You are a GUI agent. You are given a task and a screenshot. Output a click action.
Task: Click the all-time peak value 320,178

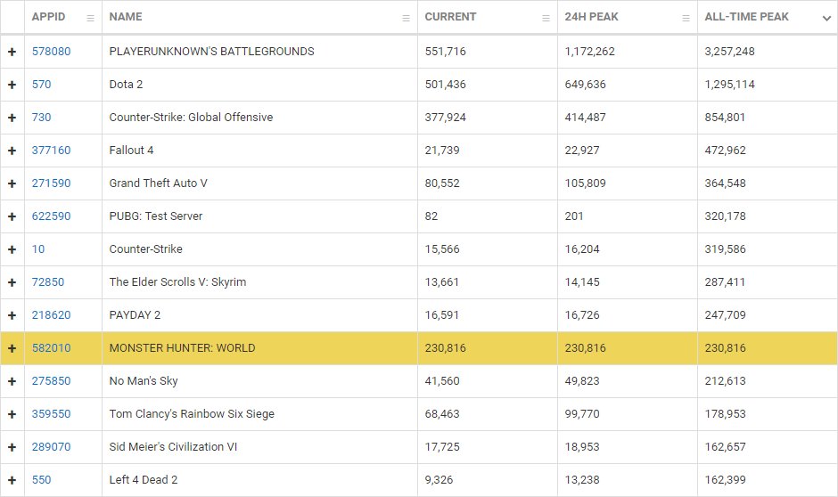pos(725,216)
